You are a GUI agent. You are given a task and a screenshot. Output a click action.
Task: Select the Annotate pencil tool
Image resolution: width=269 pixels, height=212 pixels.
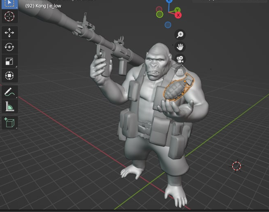10,92
